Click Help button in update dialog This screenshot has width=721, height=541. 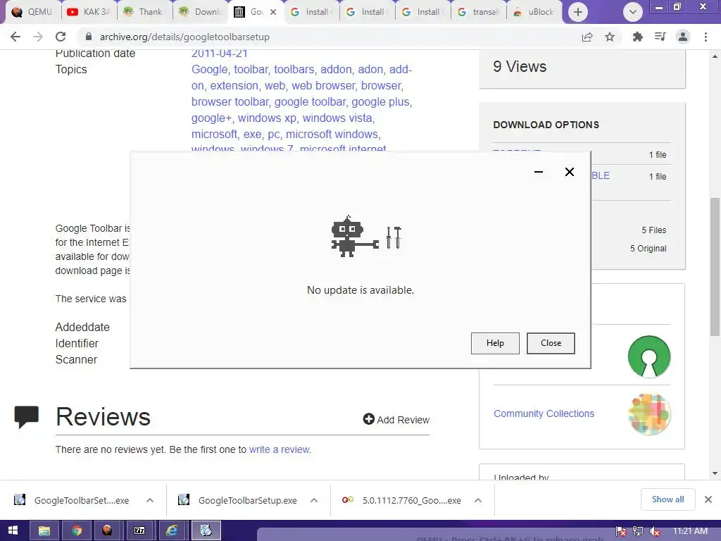pos(495,343)
